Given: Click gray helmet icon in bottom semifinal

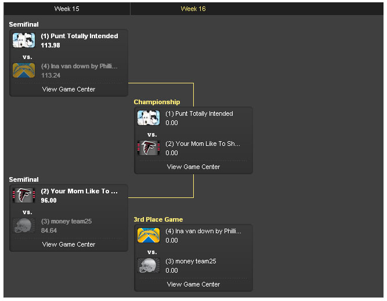Looking at the screenshot, I should (24, 226).
